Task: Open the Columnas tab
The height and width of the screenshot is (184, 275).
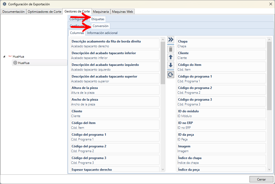Action: [77, 33]
